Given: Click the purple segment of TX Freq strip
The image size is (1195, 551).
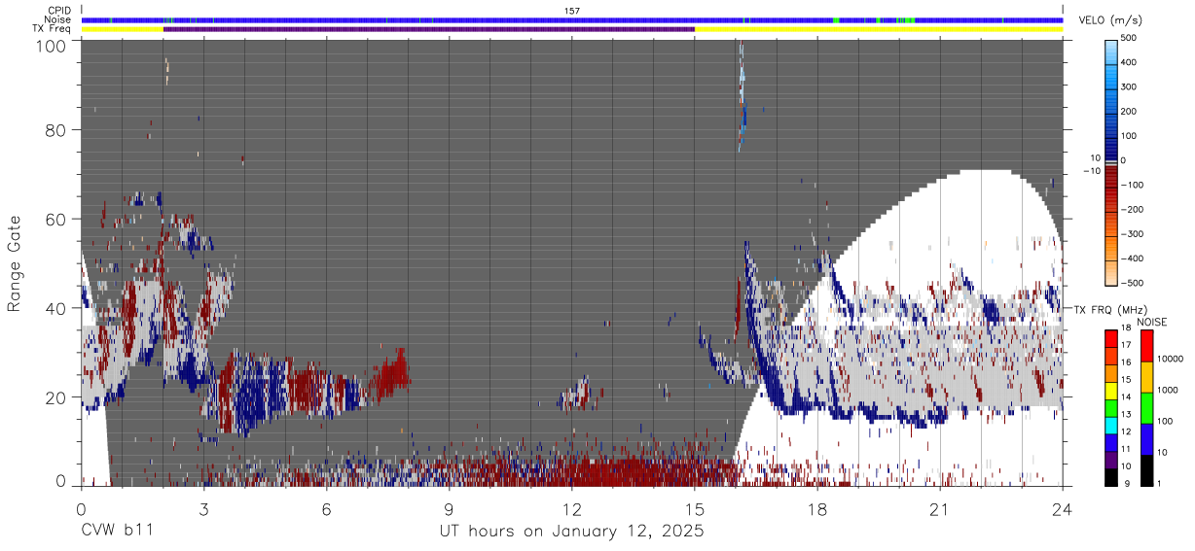Looking at the screenshot, I should tap(429, 29).
